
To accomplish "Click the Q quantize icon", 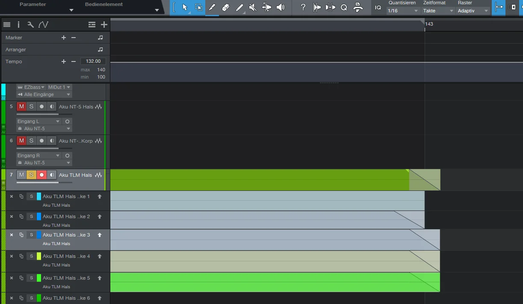I will (344, 7).
